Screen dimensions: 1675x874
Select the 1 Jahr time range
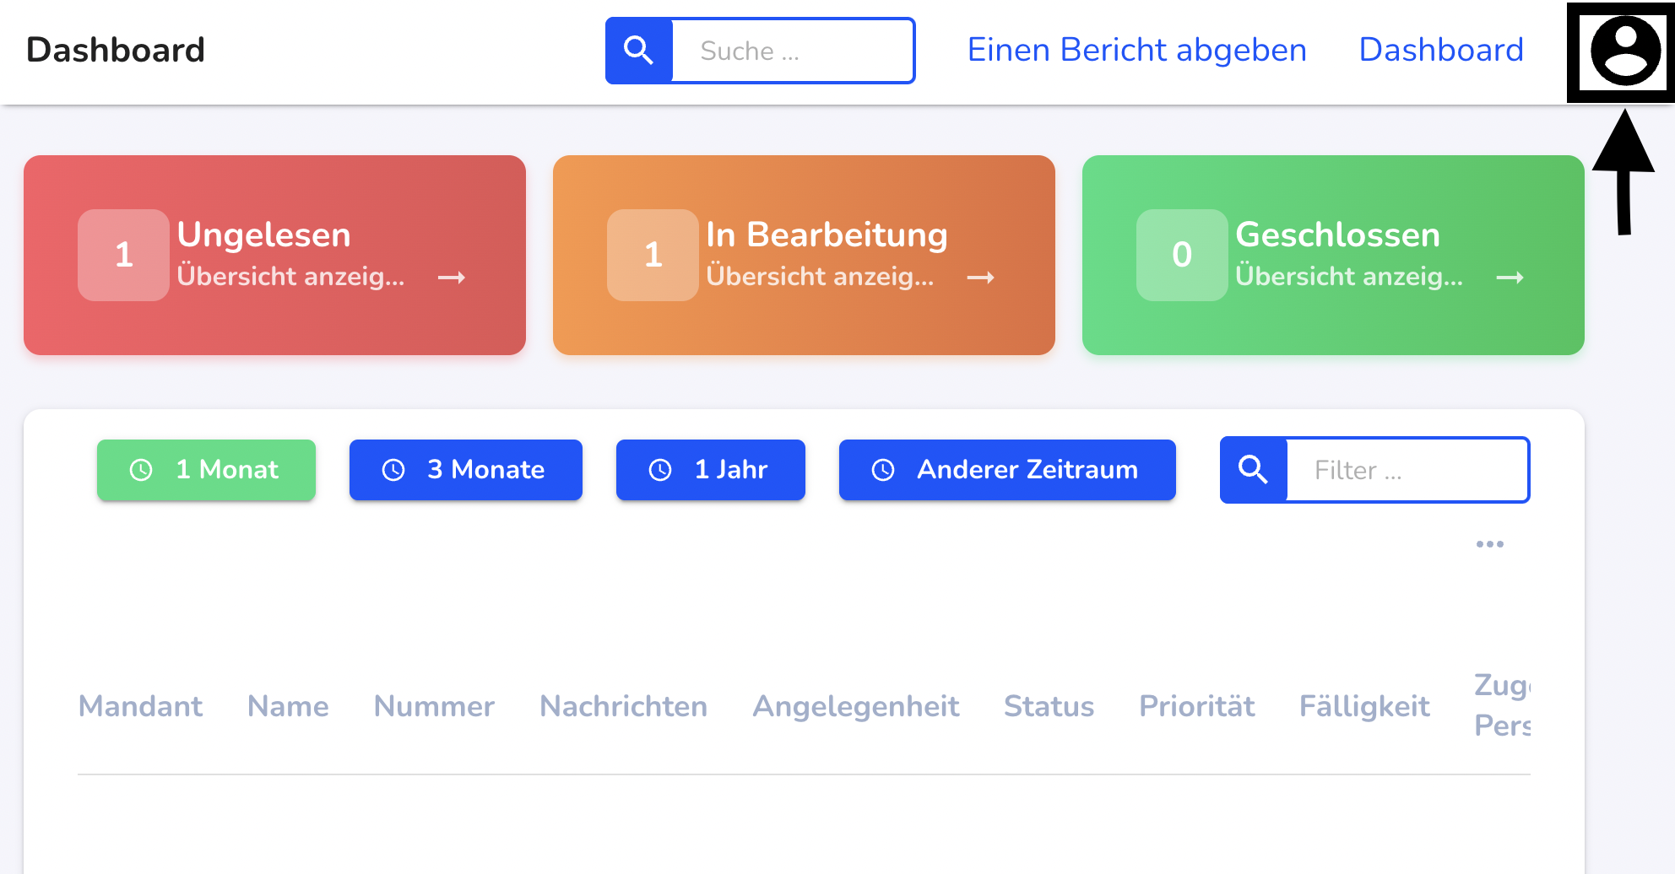tap(711, 470)
